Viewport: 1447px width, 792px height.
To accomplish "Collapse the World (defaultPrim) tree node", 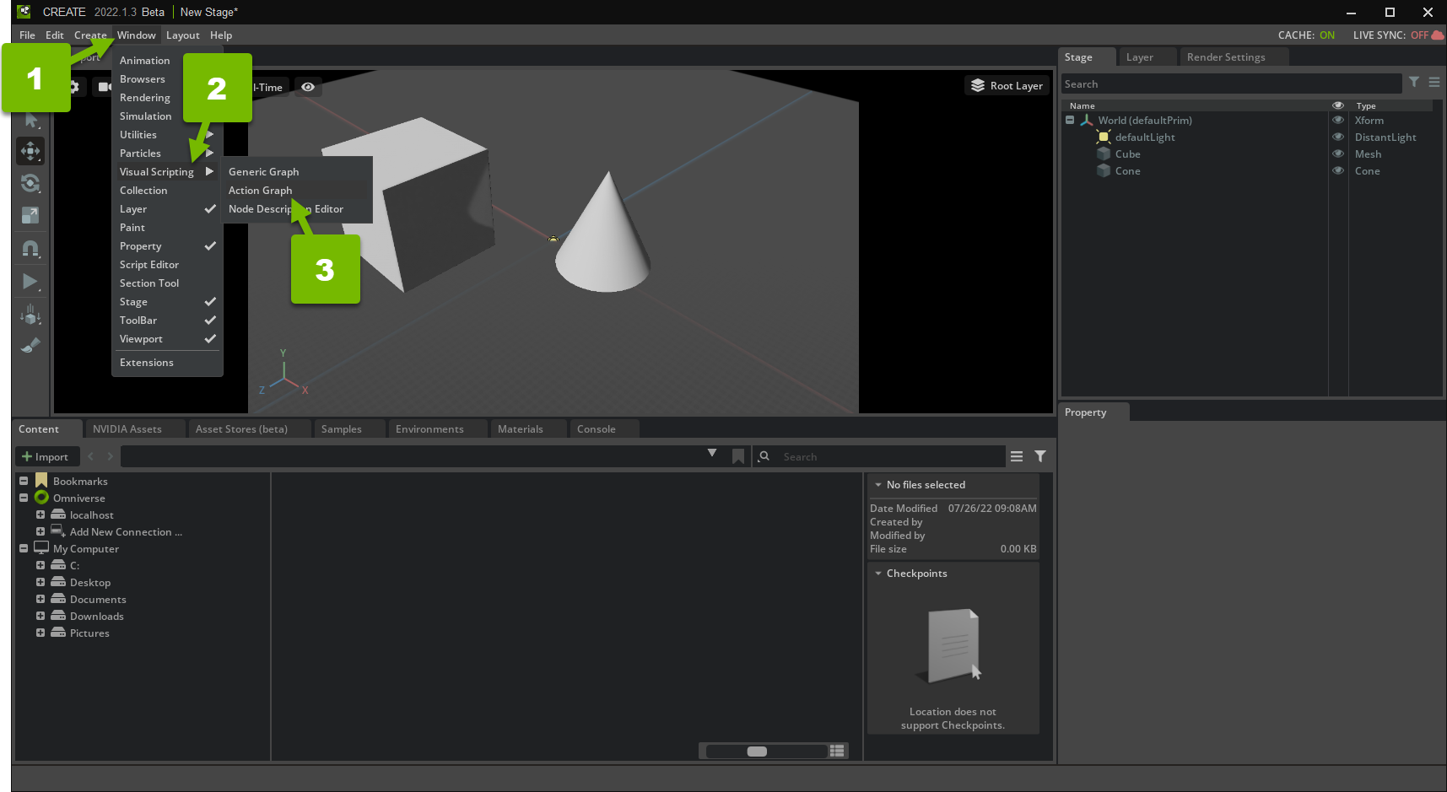I will coord(1070,120).
